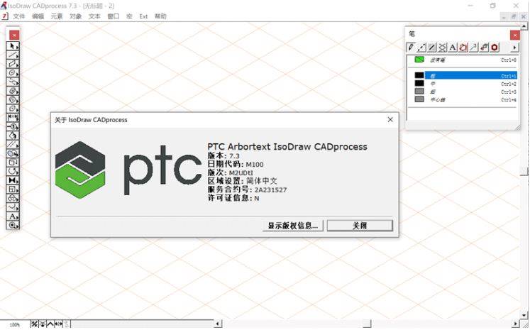Toggle the first crossed-lines icon in the status bar
530x330 pixels.
[35, 324]
